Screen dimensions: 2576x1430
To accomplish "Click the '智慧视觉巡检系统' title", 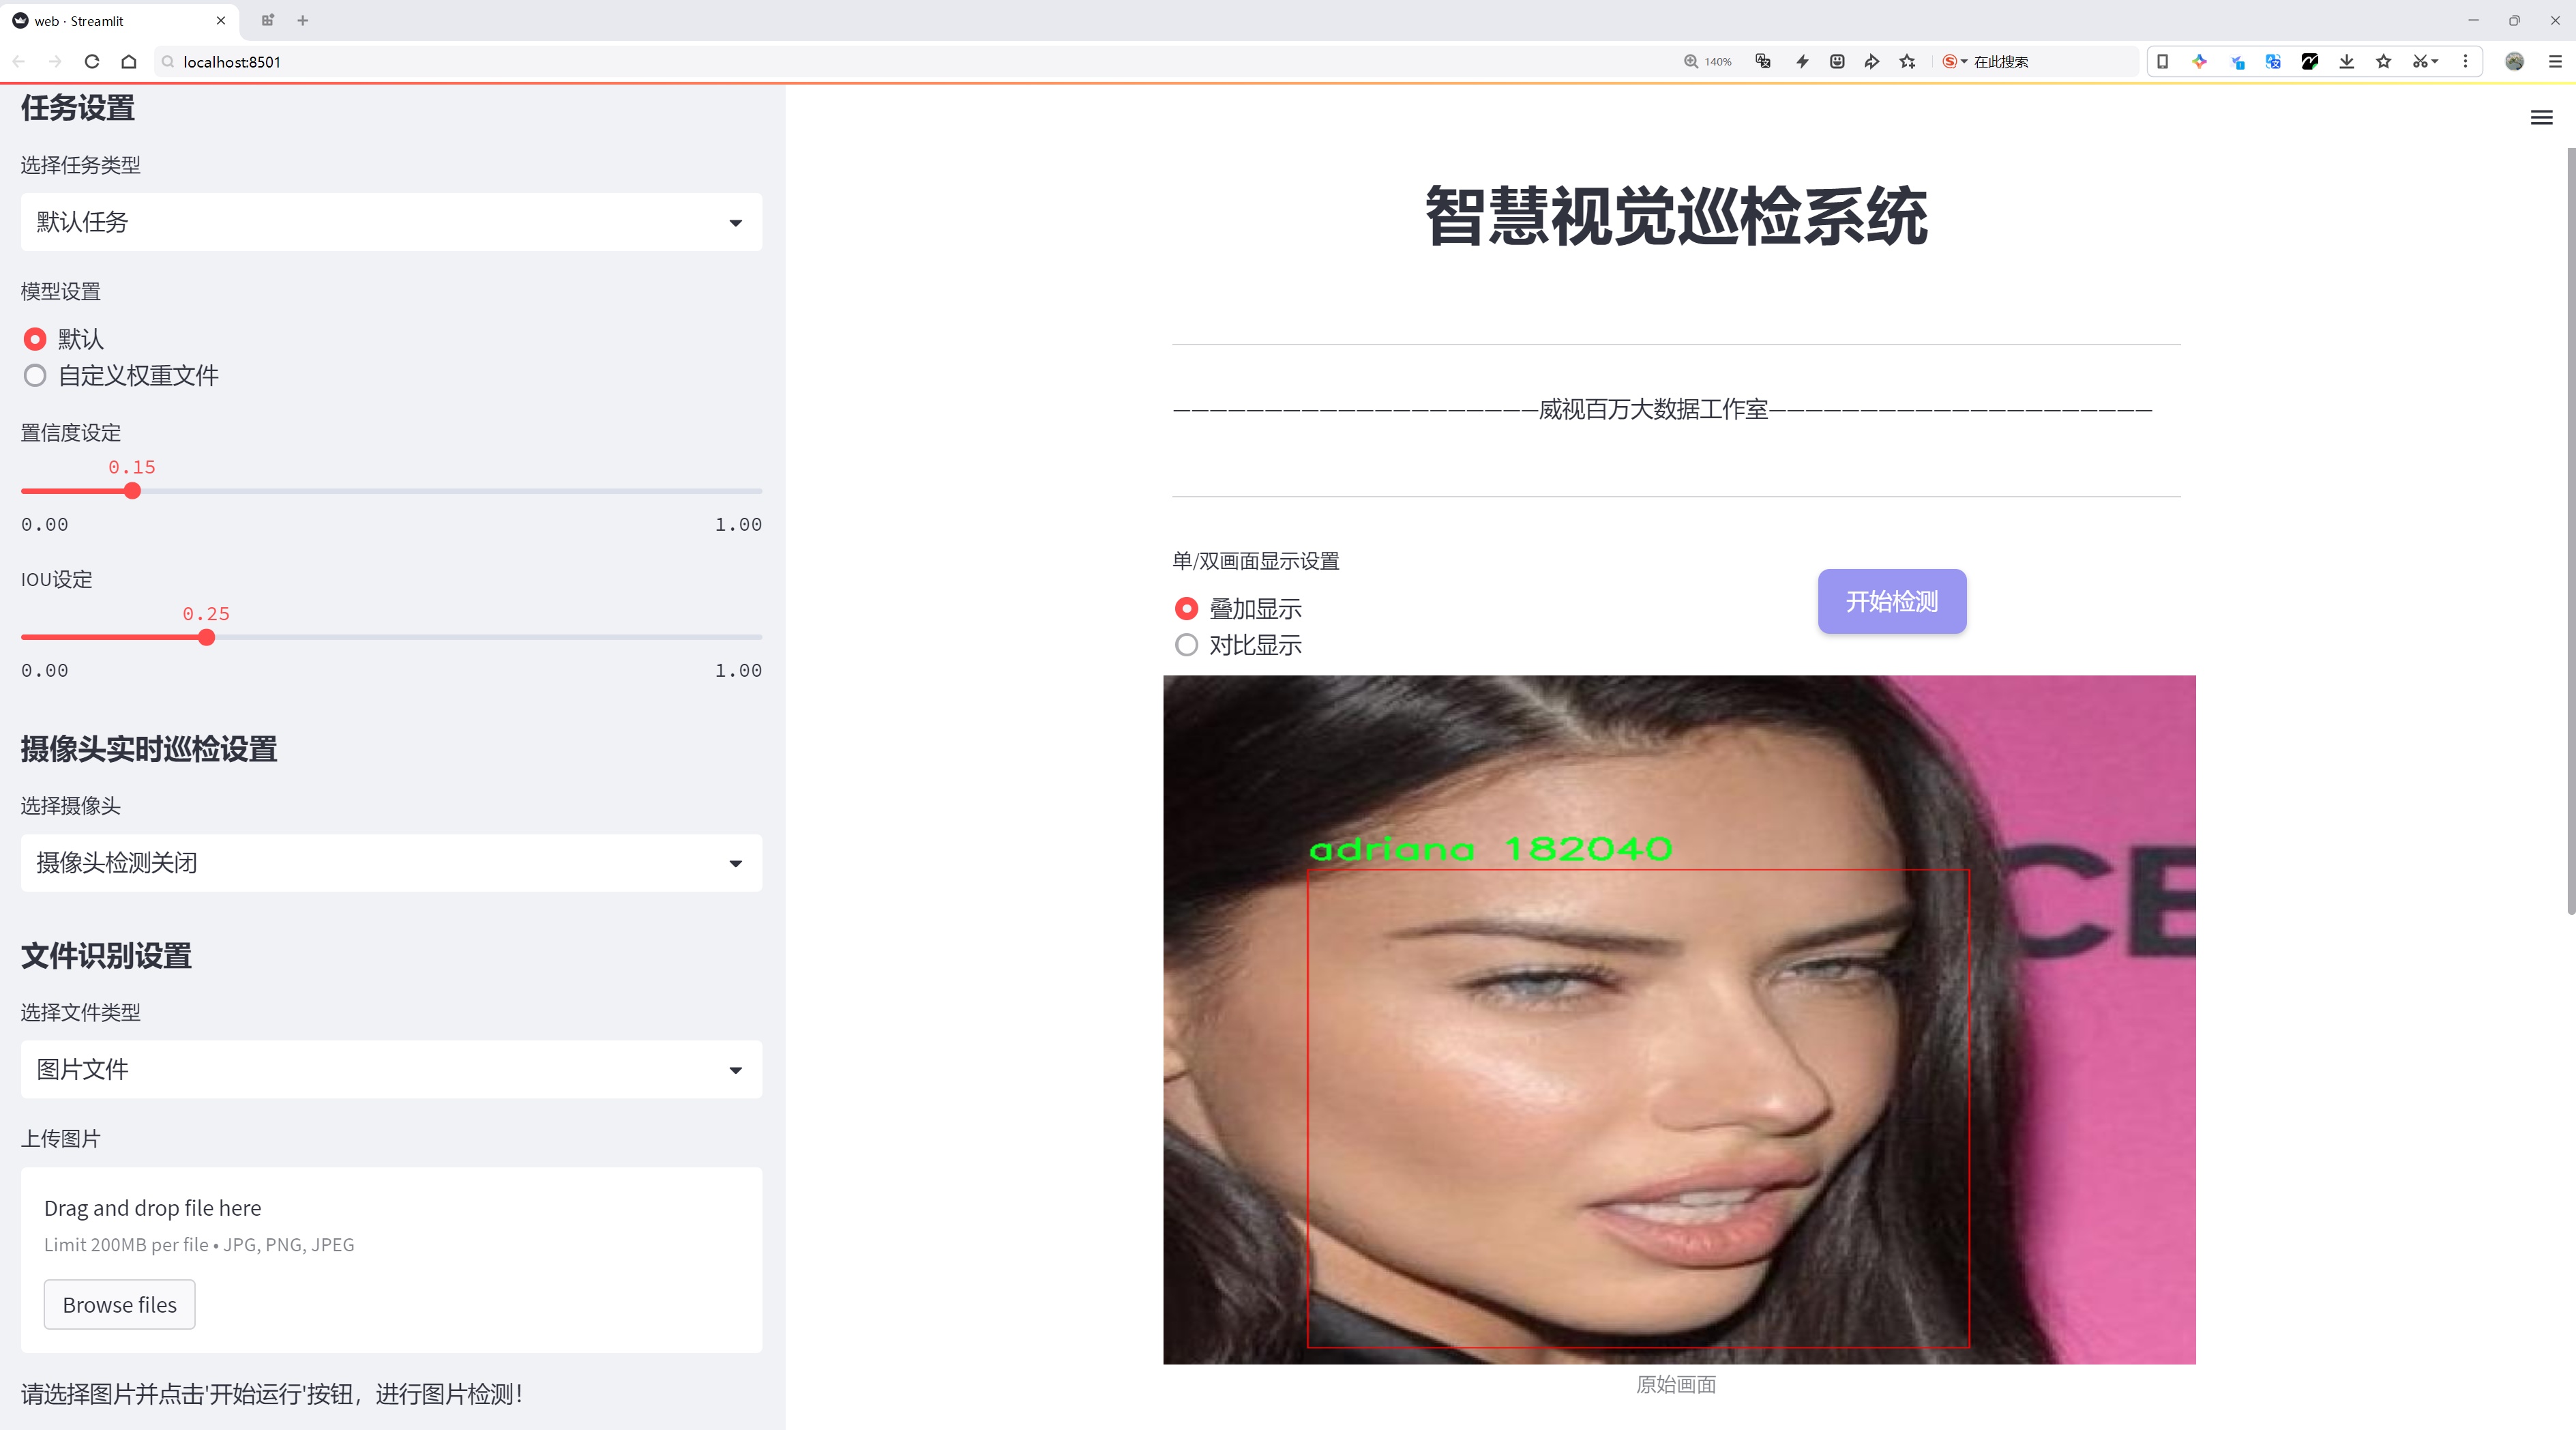I will tap(1676, 216).
